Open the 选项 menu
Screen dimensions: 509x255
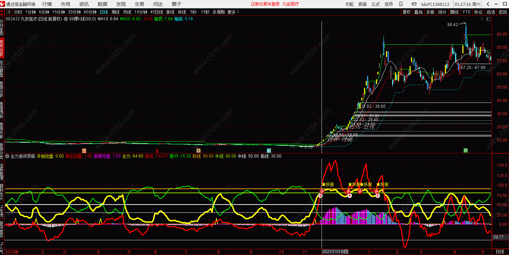pos(389,4)
